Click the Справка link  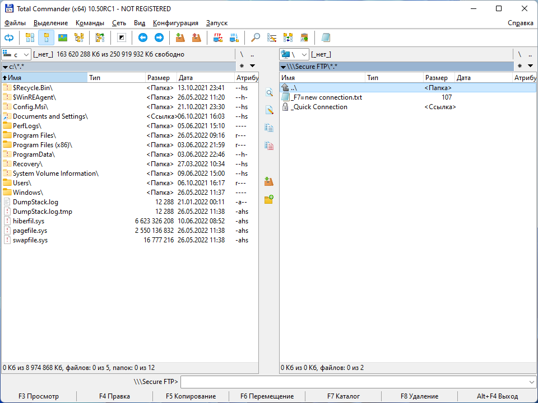click(x=521, y=23)
